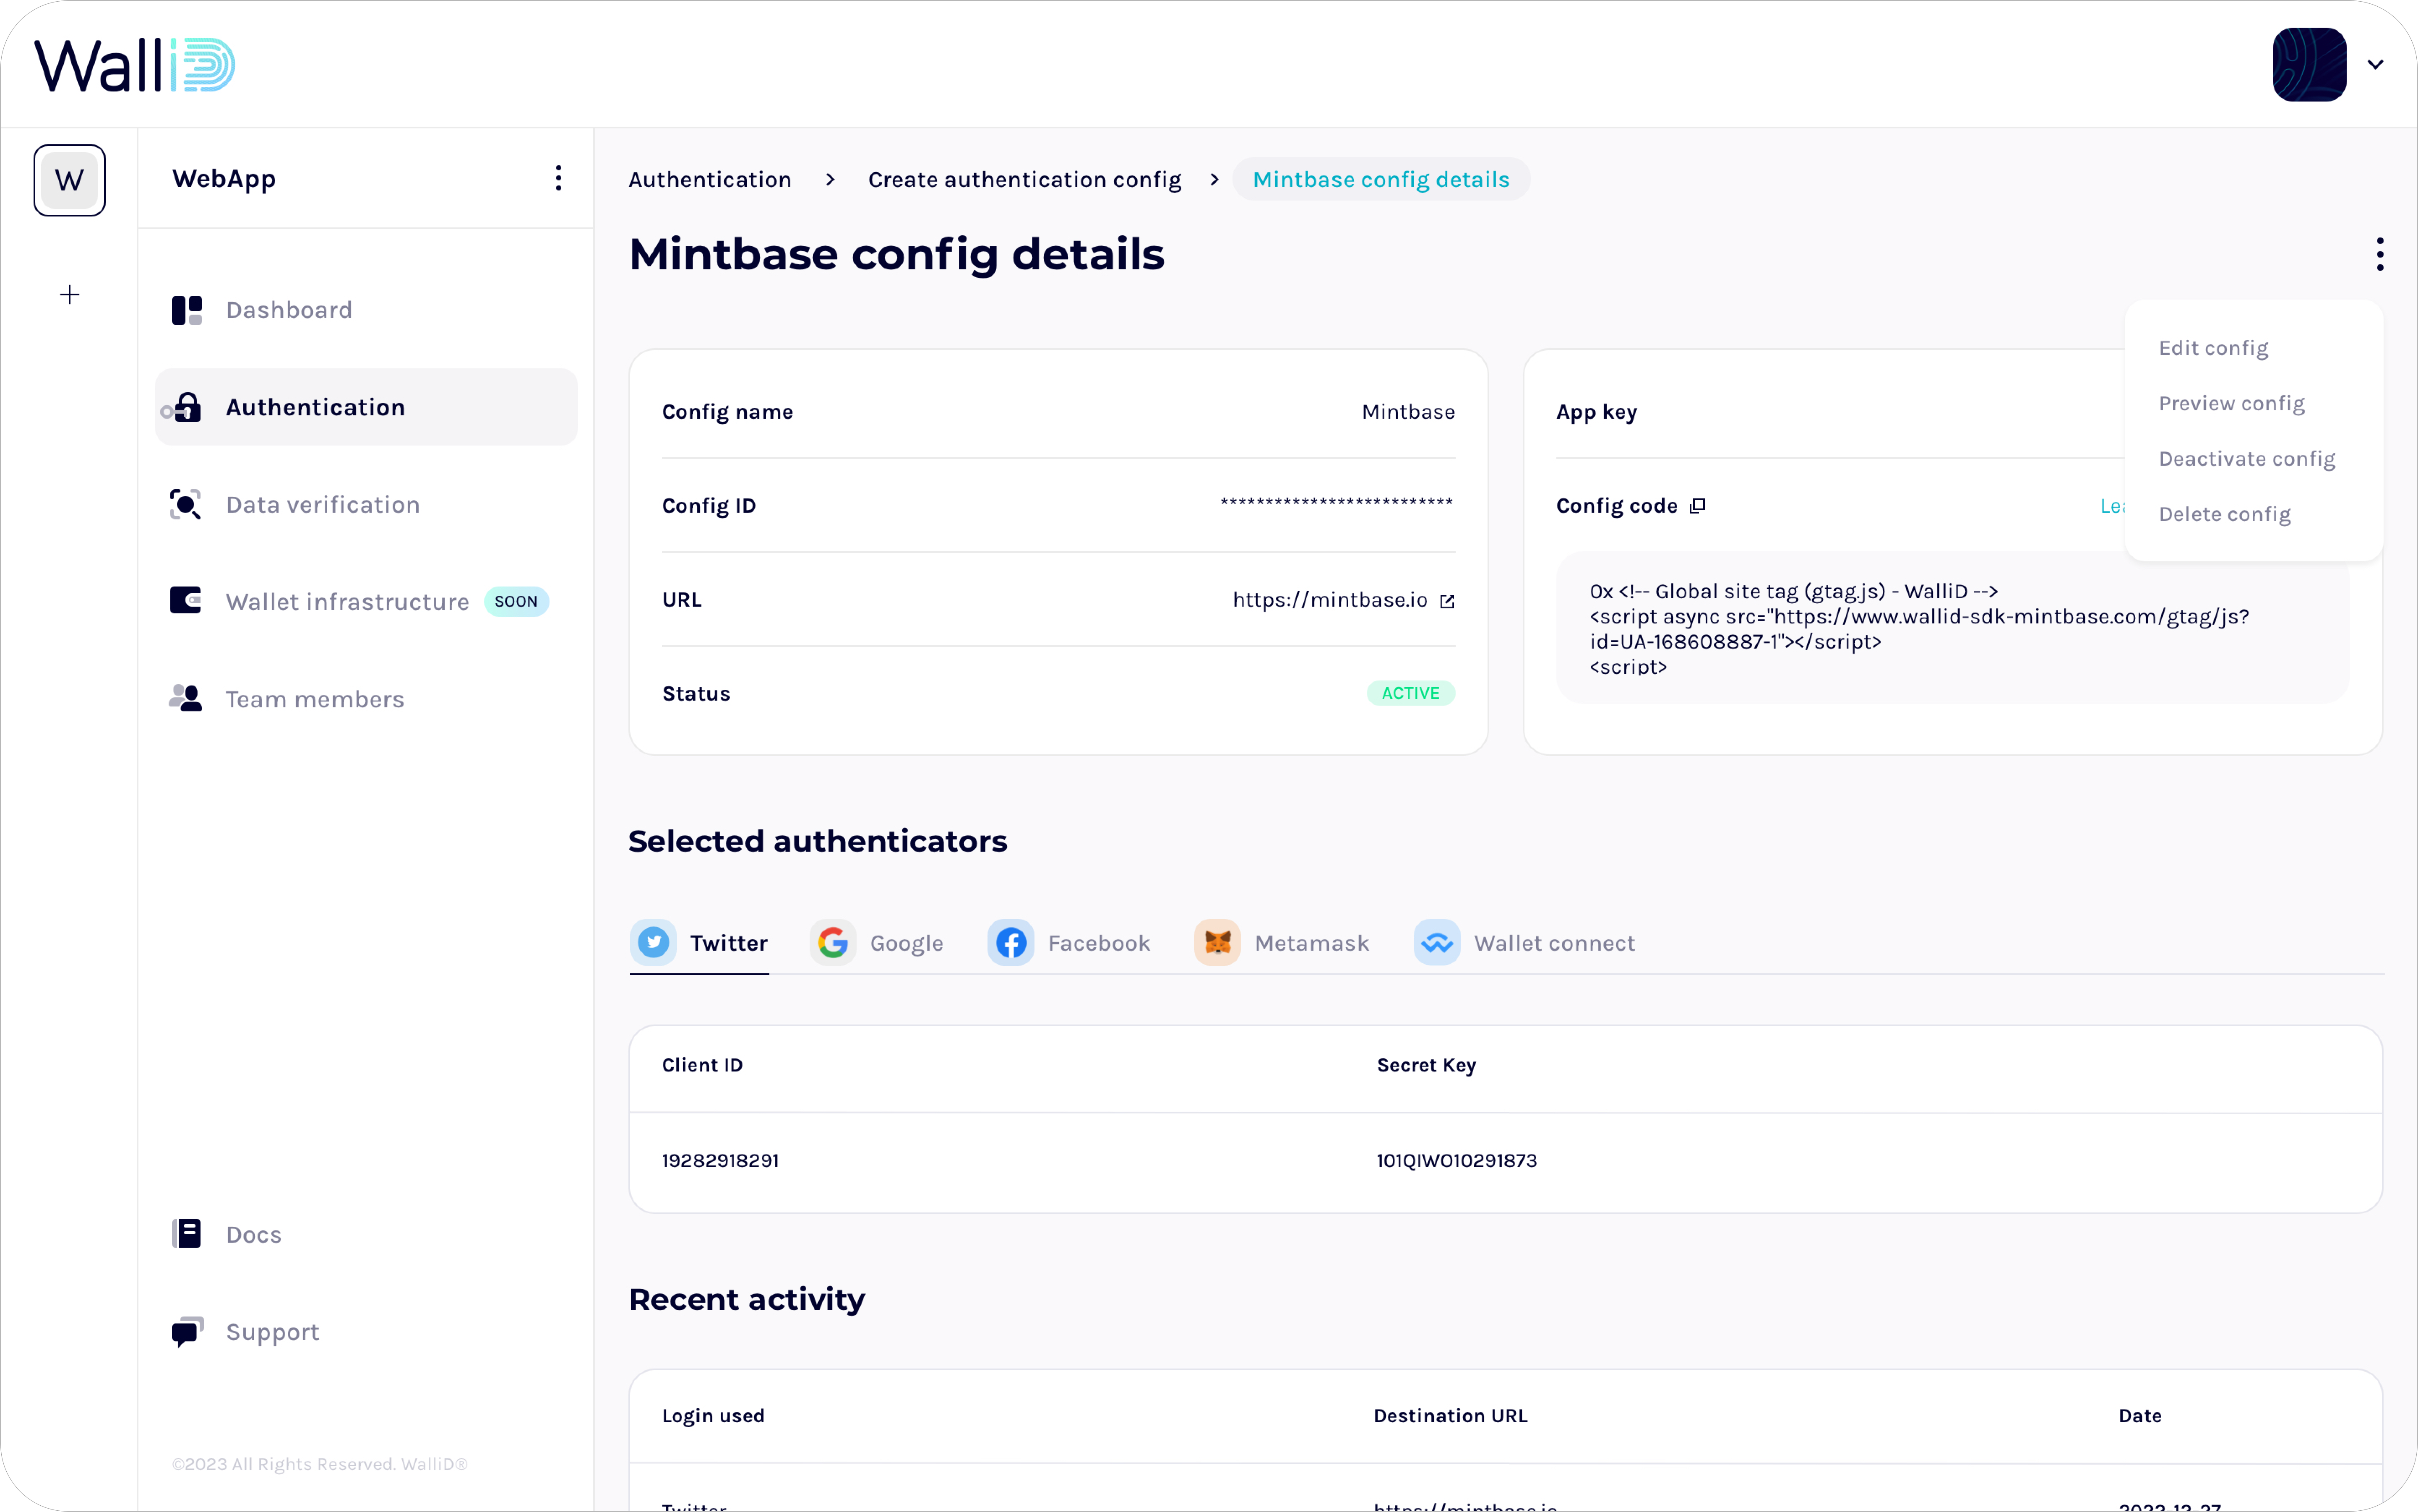Expand the user avatar dropdown chevron
The height and width of the screenshot is (1512, 2418).
pyautogui.click(x=2375, y=65)
